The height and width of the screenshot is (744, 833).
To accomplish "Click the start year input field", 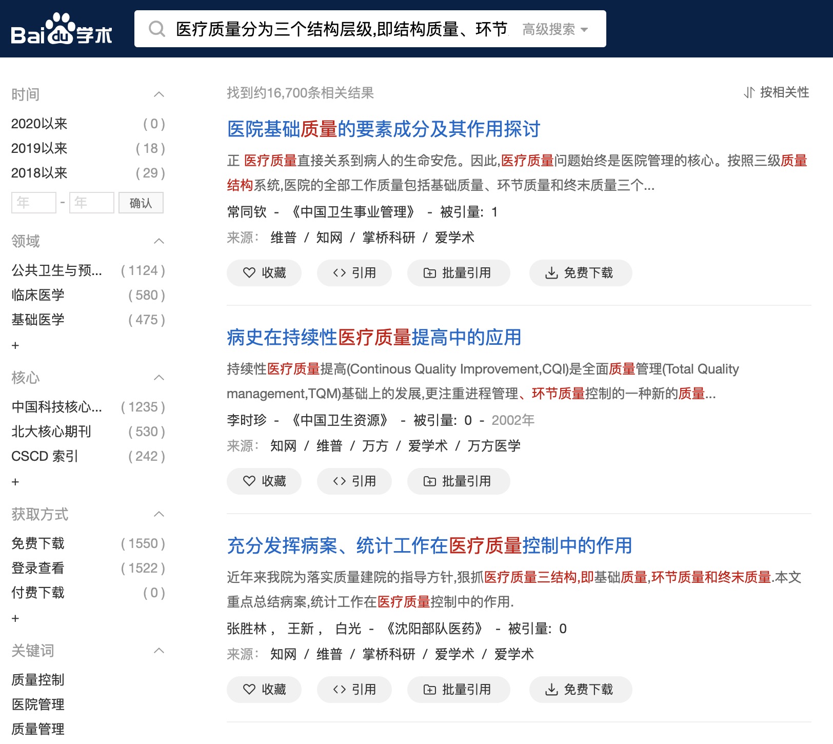I will tap(34, 203).
